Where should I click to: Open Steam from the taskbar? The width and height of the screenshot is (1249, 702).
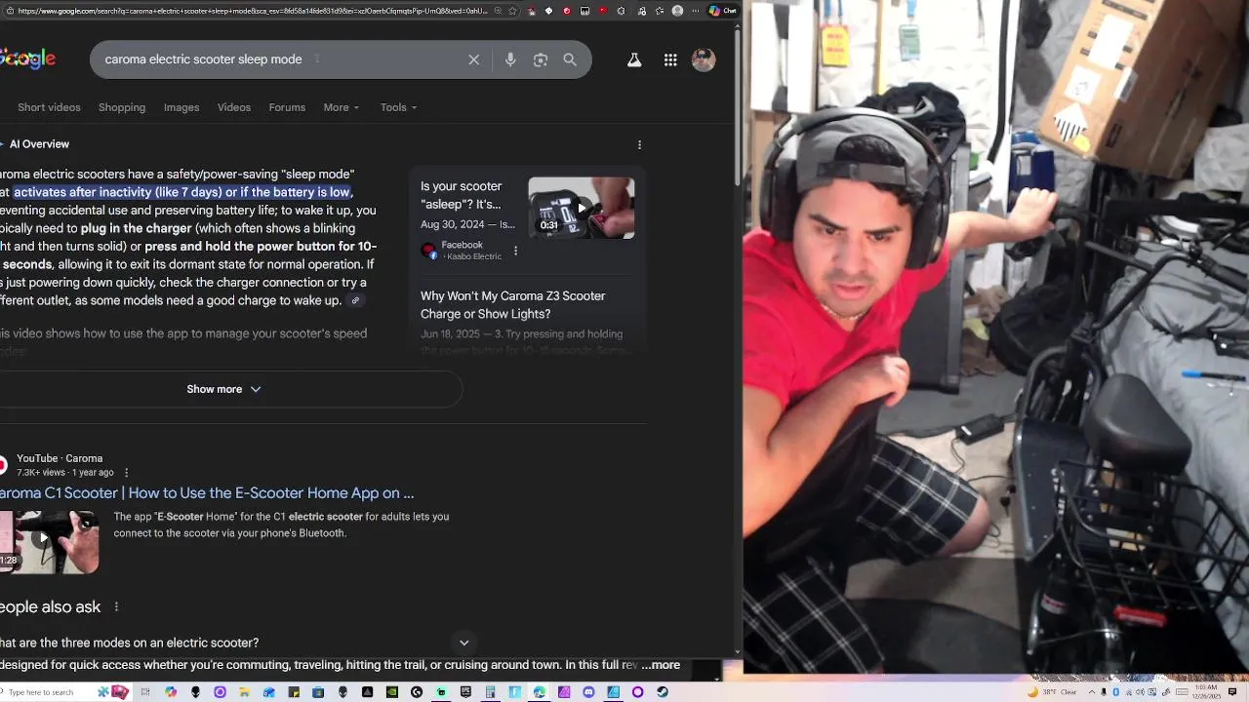(x=663, y=692)
